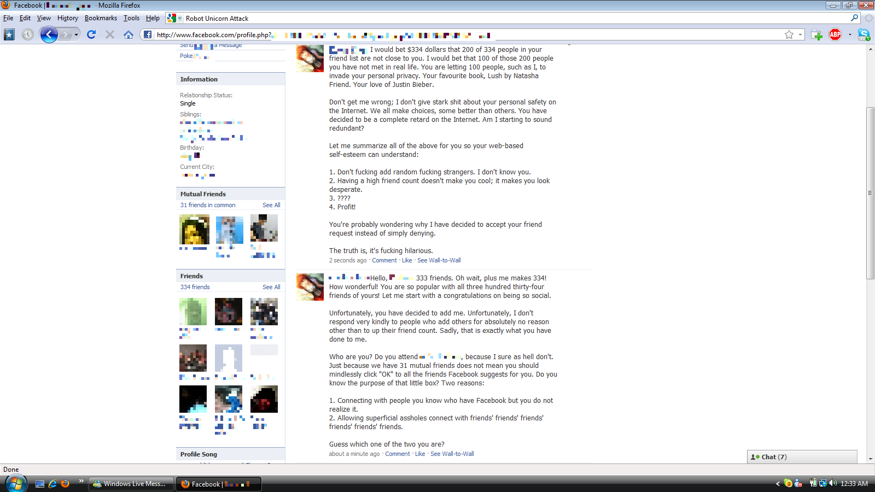Screen dimensions: 875x492
Task: Click the new tab folder plus icon
Action: click(x=816, y=34)
